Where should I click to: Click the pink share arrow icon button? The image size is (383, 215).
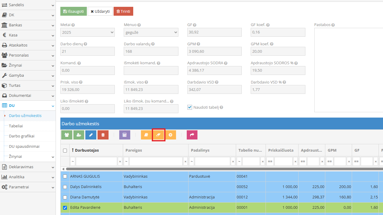[192, 135]
